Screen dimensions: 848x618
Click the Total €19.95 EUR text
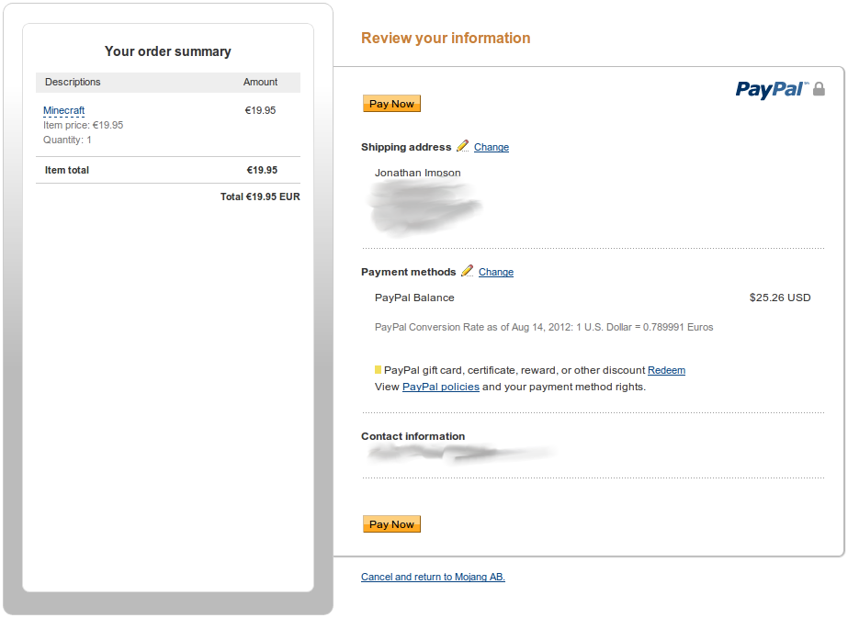pyautogui.click(x=260, y=197)
